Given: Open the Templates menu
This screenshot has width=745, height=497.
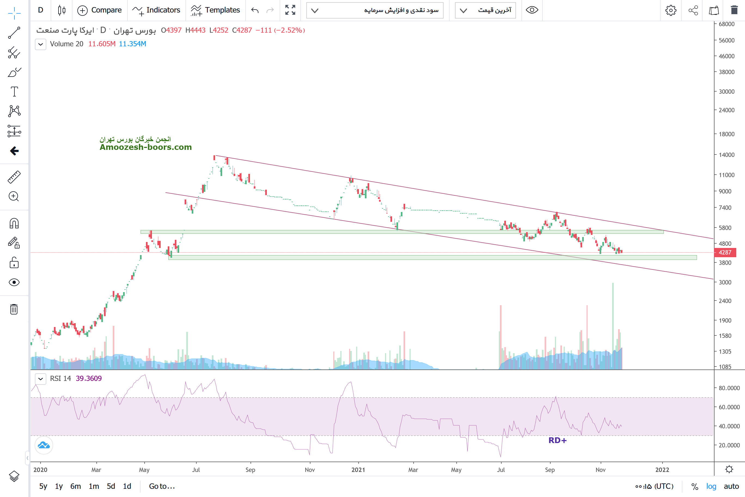Looking at the screenshot, I should point(215,10).
